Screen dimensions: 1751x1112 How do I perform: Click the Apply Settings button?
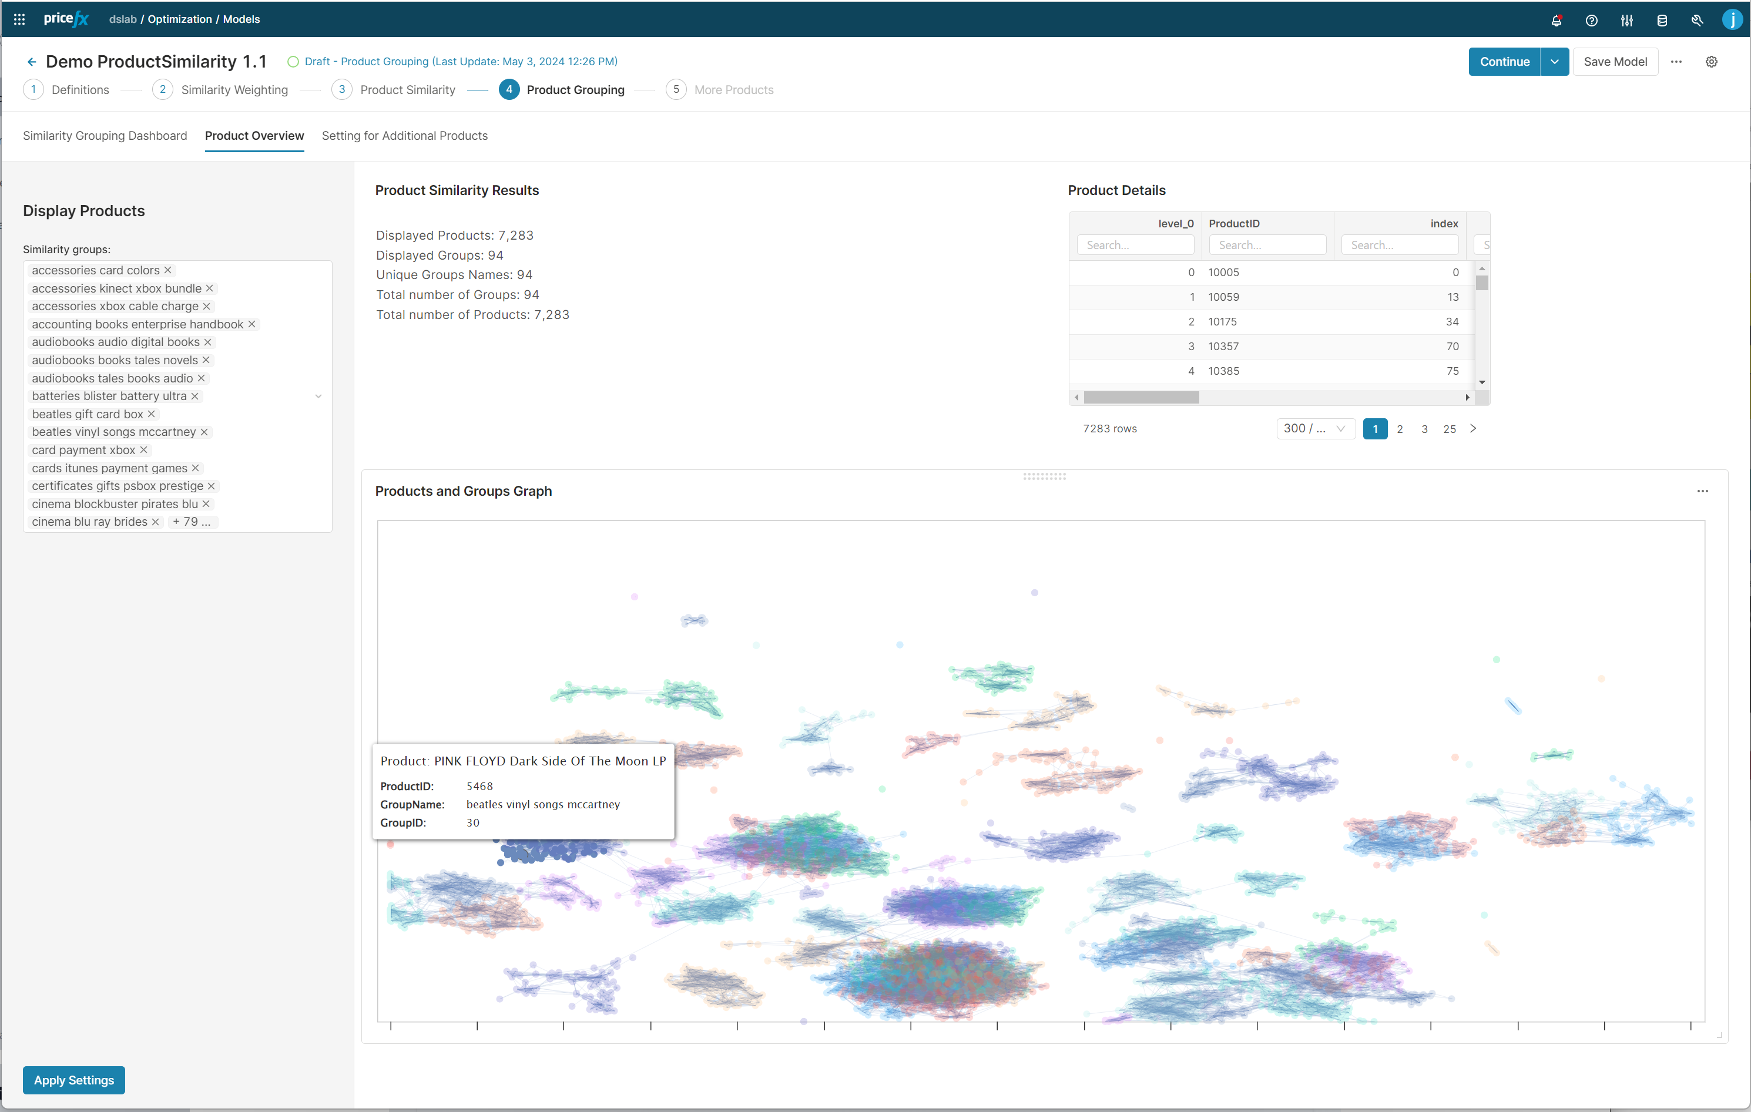point(73,1080)
